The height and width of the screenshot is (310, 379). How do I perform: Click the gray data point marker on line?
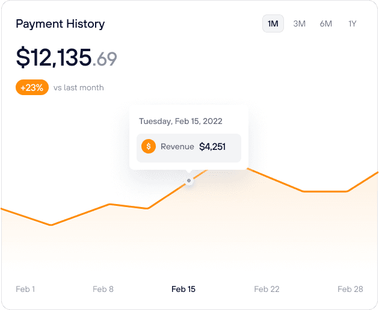(x=189, y=181)
